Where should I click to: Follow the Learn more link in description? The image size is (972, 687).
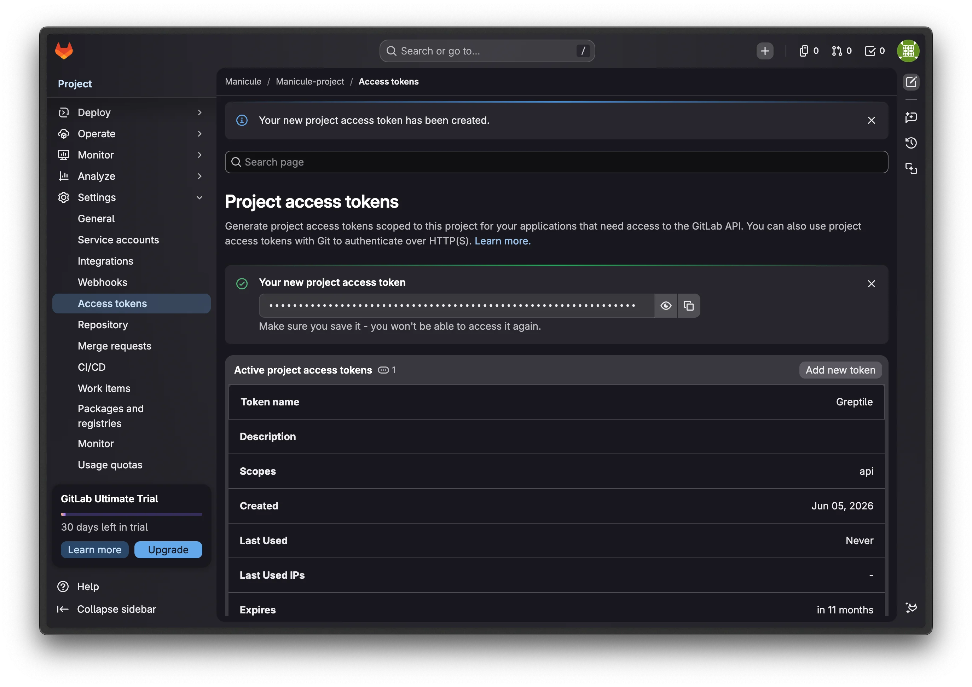tap(502, 241)
